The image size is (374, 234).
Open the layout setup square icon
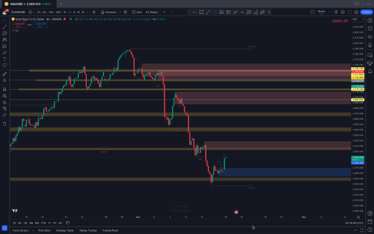(312, 12)
